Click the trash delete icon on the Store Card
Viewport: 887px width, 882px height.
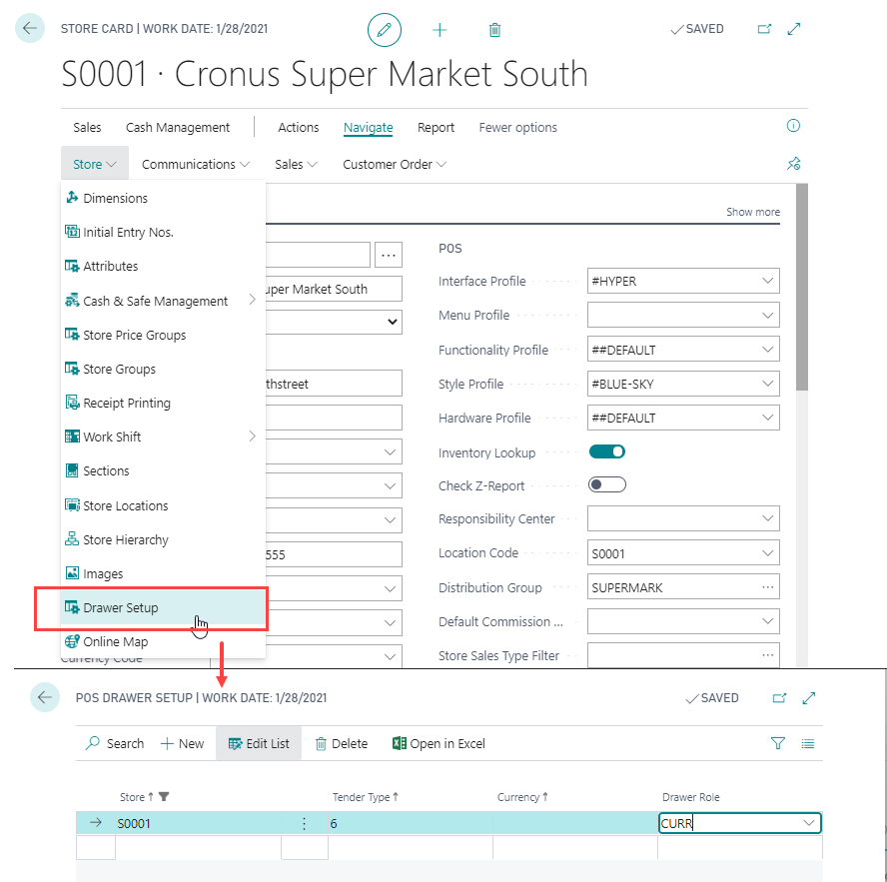494,29
